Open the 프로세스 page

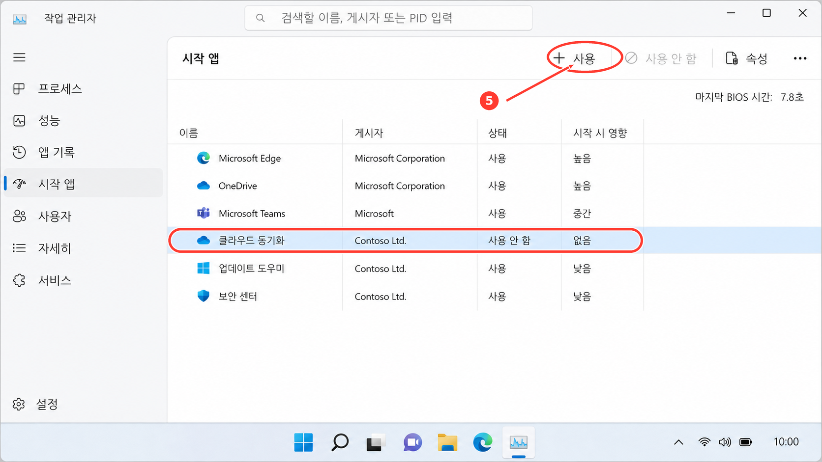(x=83, y=89)
